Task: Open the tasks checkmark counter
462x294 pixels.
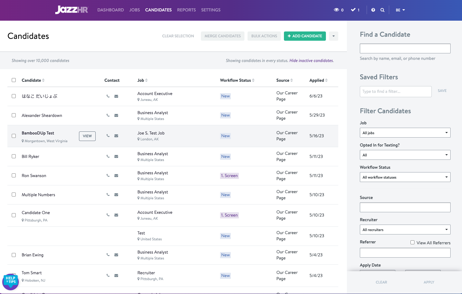Action: pos(355,10)
